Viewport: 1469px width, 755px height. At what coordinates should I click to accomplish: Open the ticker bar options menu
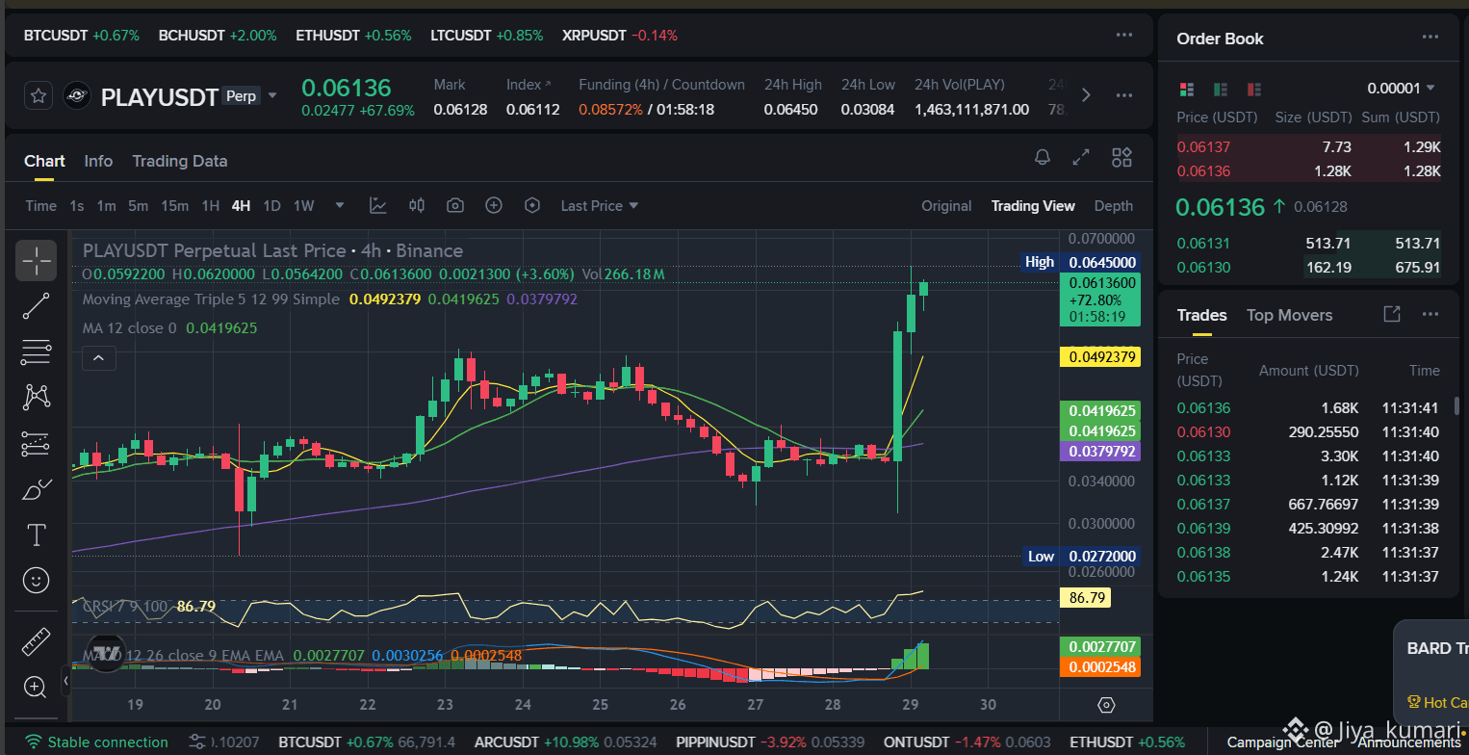pos(1124,35)
